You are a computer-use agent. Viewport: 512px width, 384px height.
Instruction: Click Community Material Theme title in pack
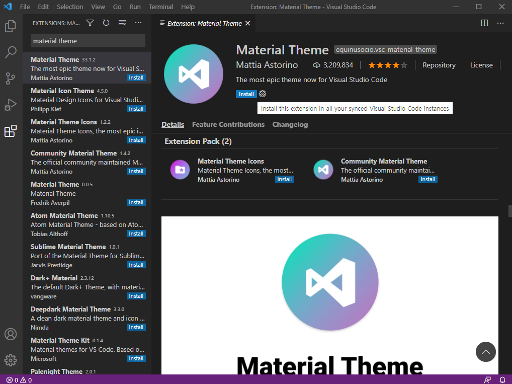coord(384,161)
